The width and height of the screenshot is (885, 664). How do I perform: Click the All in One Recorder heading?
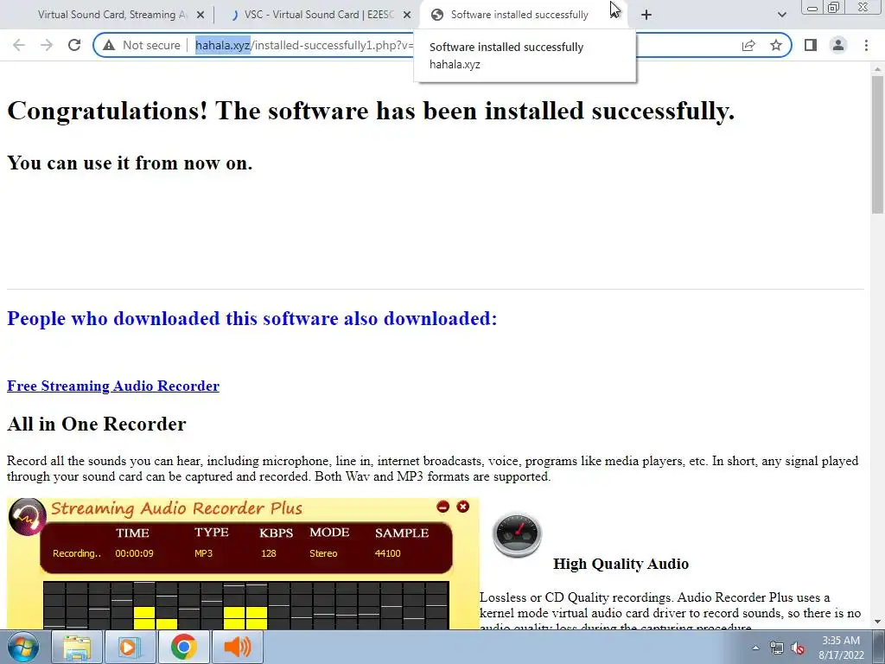click(x=97, y=424)
